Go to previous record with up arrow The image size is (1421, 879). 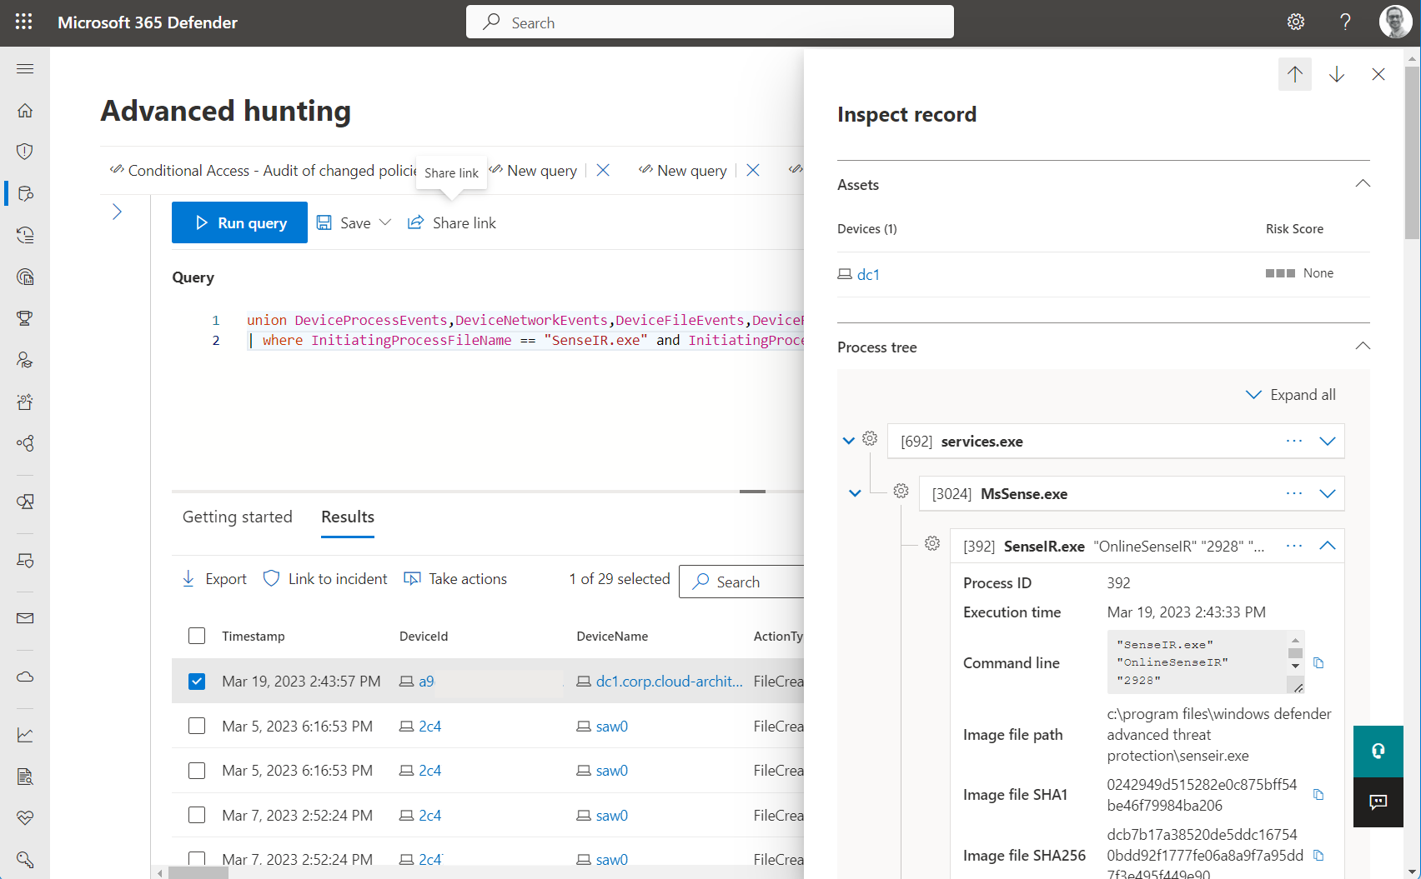click(x=1295, y=74)
